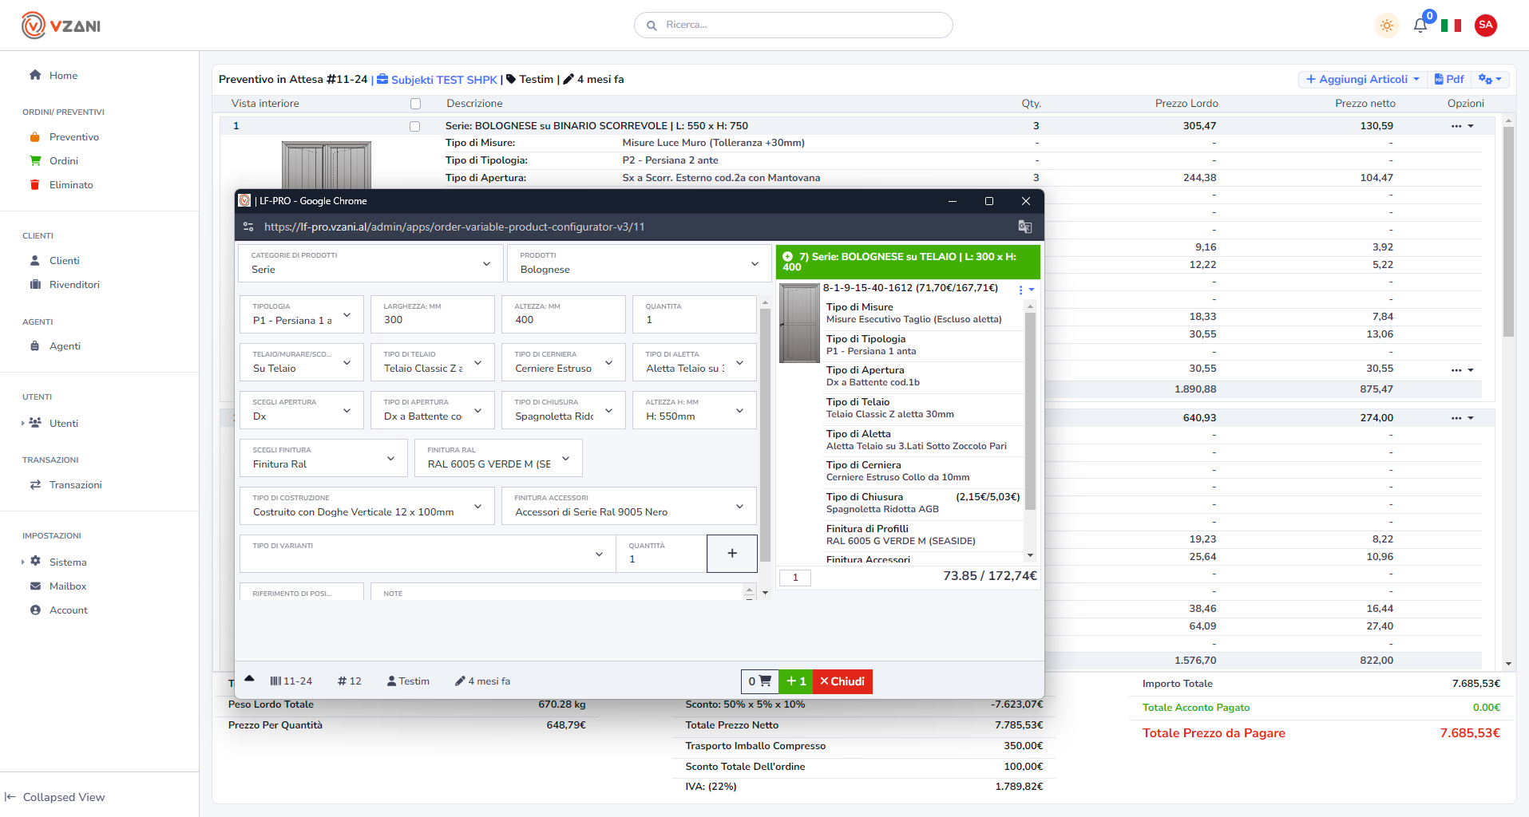Open the Italian flag language selector

(x=1451, y=26)
